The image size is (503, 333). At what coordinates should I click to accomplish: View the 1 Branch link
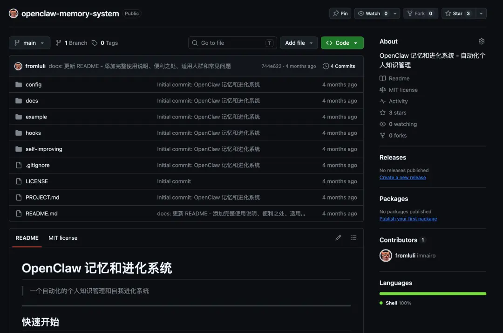pos(72,43)
